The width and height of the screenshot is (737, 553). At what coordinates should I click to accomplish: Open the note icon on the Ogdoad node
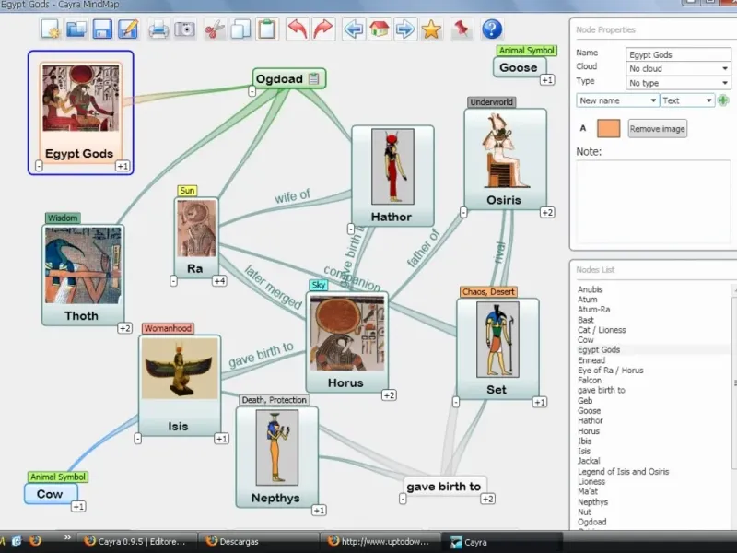pos(314,78)
